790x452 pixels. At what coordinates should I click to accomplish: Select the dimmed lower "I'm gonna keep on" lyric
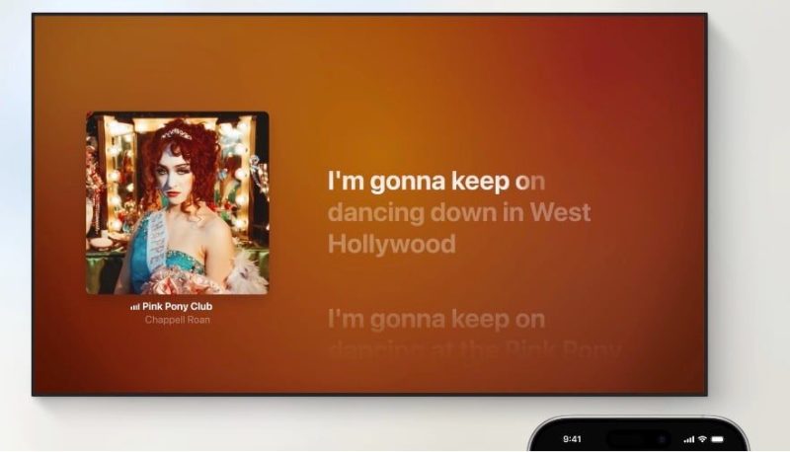tap(435, 319)
